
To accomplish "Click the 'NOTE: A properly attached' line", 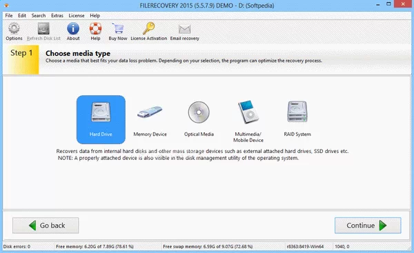I will [178, 158].
